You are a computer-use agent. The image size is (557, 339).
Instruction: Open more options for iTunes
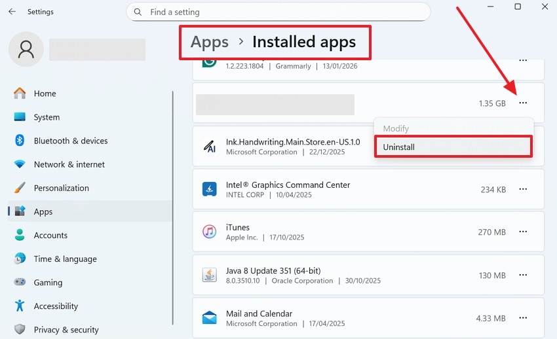523,232
